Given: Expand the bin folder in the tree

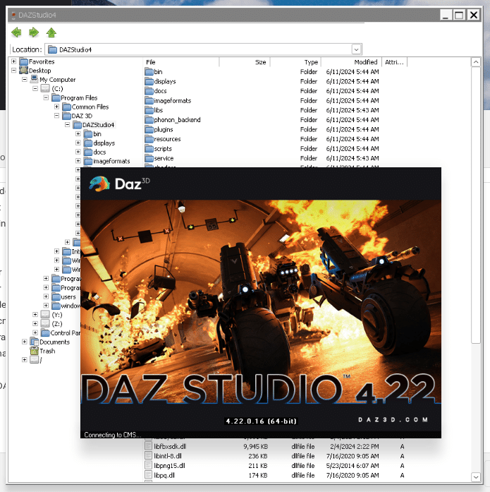Looking at the screenshot, I should [x=78, y=133].
